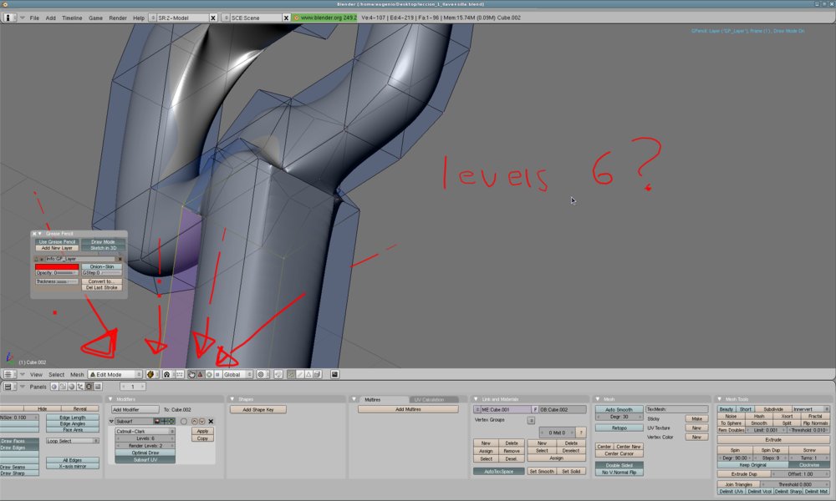Collapse the Link and Materials panel

476,399
